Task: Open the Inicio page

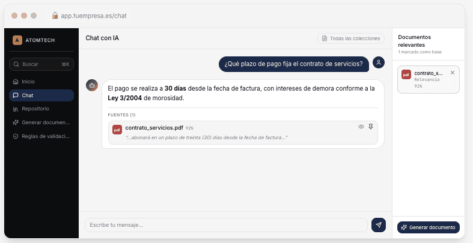Action: 41,82
